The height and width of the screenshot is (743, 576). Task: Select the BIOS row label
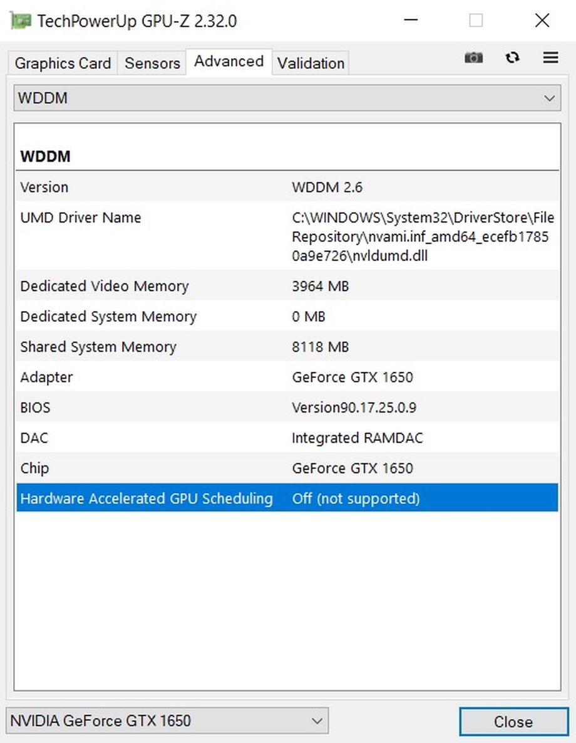(35, 408)
